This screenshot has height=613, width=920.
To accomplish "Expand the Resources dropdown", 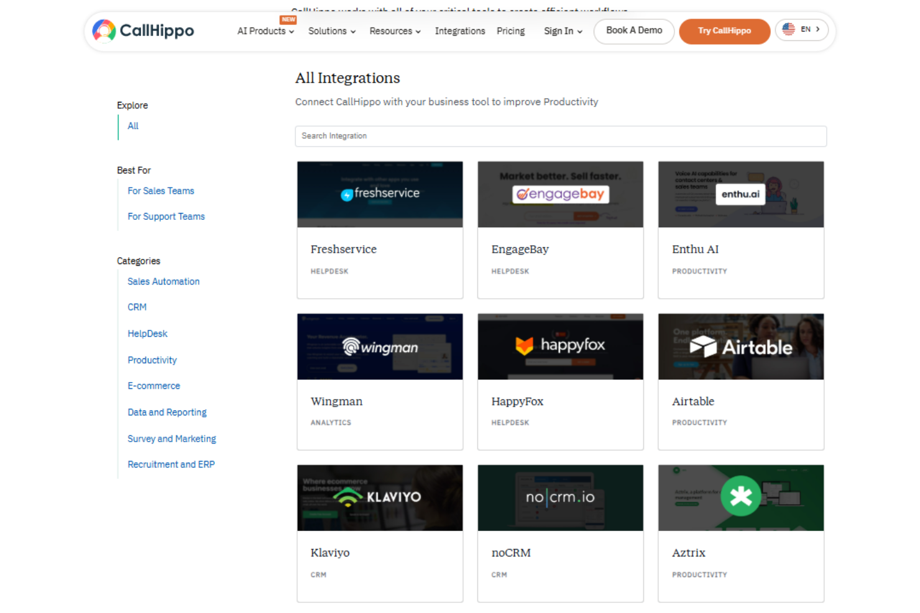I will click(394, 31).
